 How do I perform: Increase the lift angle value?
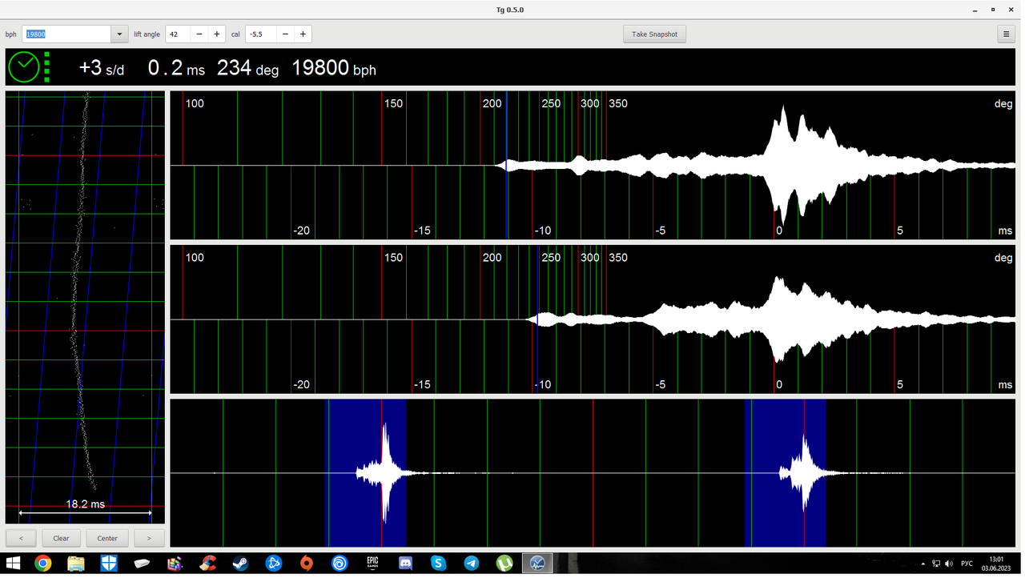(216, 34)
